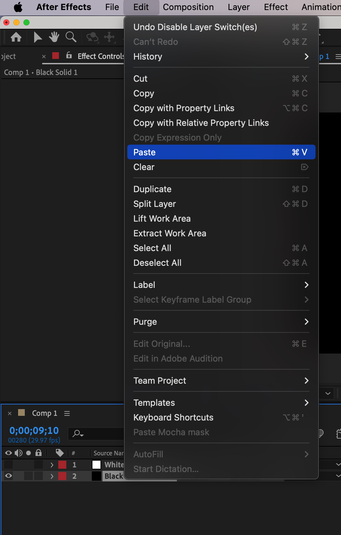The height and width of the screenshot is (535, 341).
Task: Open the History submenu
Action: coord(221,57)
